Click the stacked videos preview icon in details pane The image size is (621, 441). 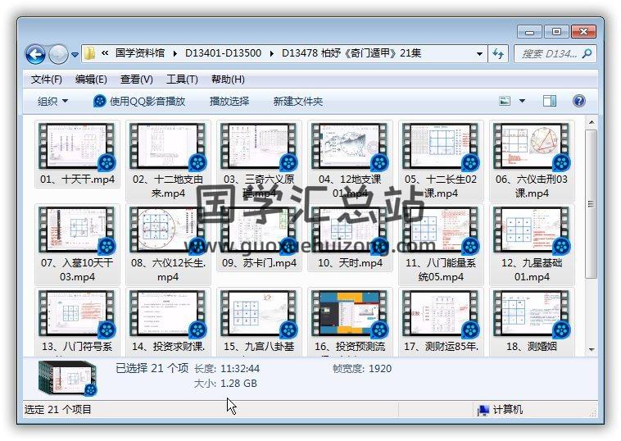(68, 378)
